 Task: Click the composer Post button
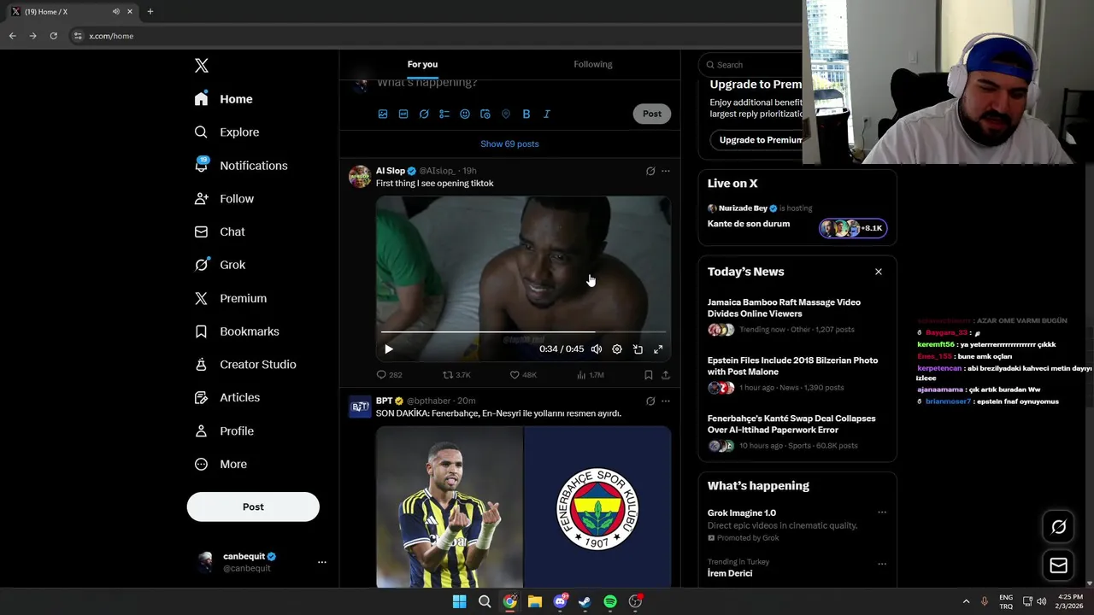pos(652,114)
